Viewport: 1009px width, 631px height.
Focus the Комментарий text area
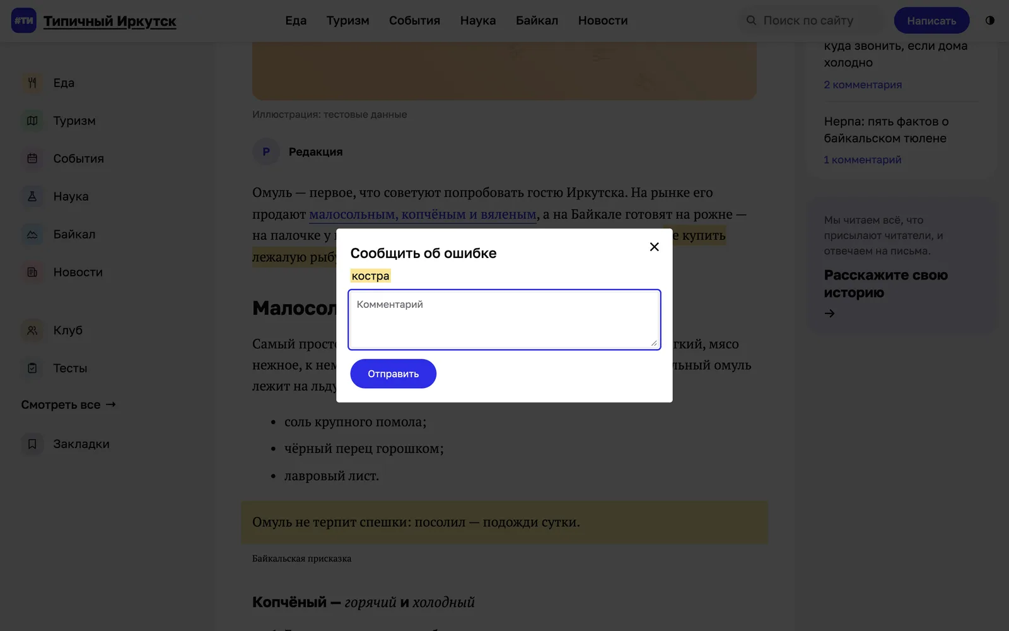click(504, 319)
